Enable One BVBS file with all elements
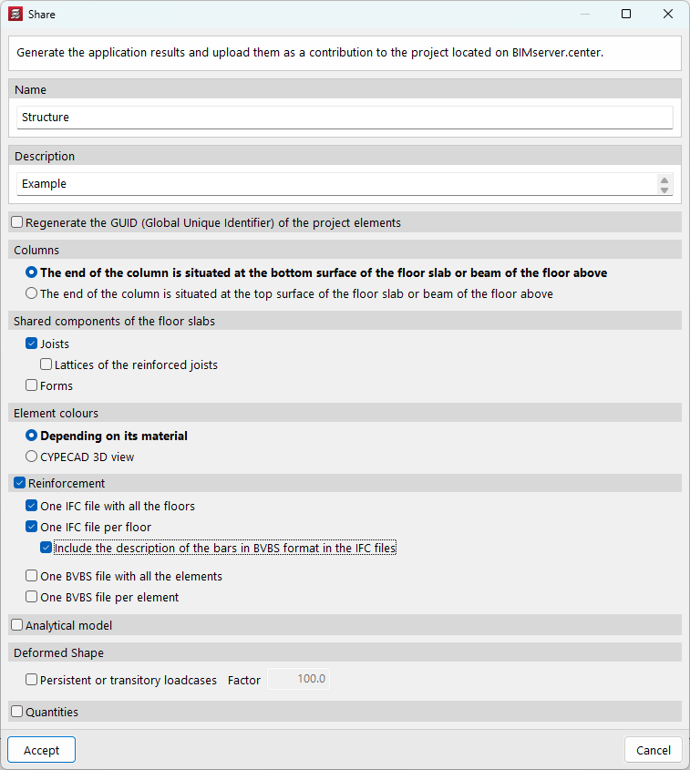Viewport: 690px width, 770px height. (32, 576)
